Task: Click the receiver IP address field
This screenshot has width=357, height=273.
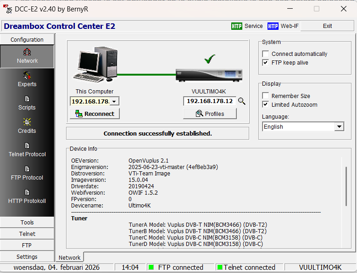Action: click(x=210, y=101)
